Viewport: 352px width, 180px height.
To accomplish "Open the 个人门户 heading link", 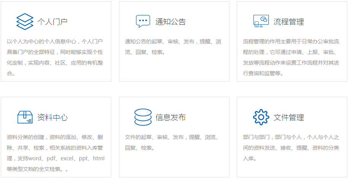I will 53,22.
